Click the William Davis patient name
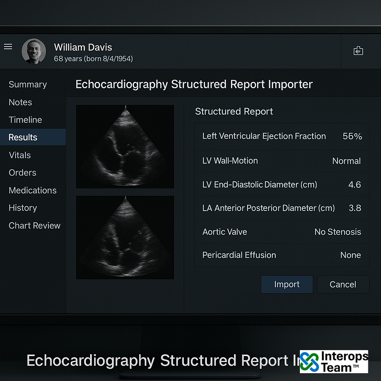 (x=83, y=47)
